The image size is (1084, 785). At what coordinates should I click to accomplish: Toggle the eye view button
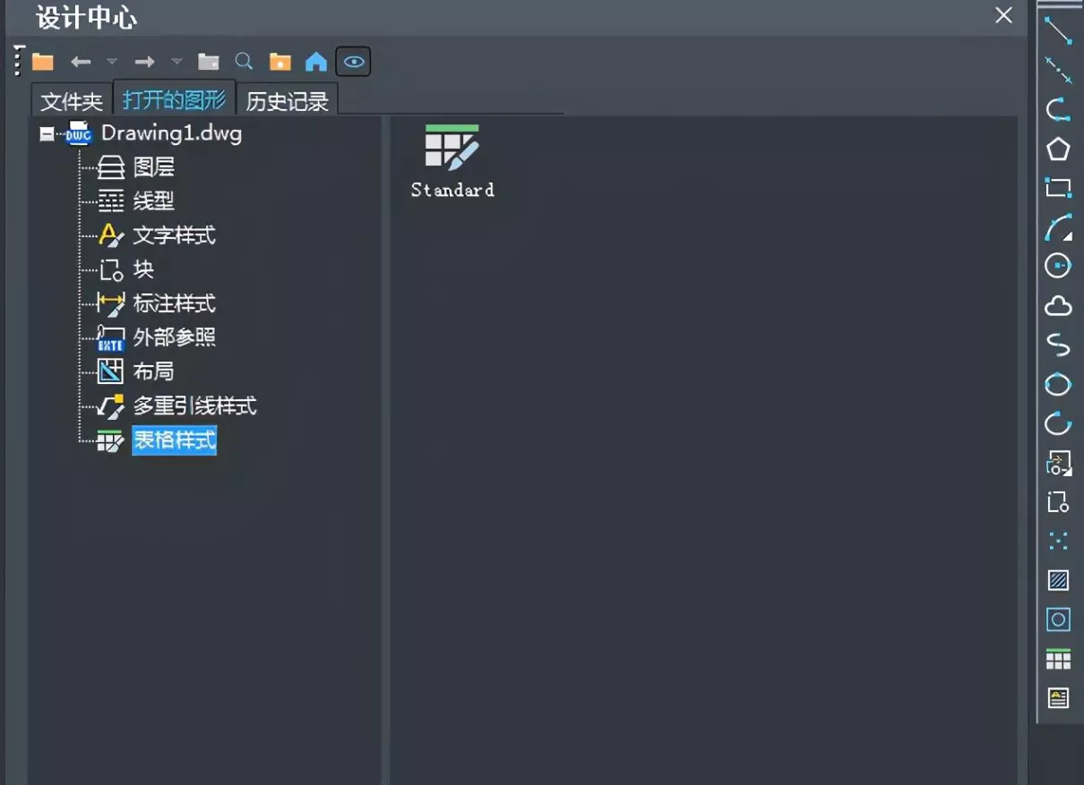coord(354,62)
